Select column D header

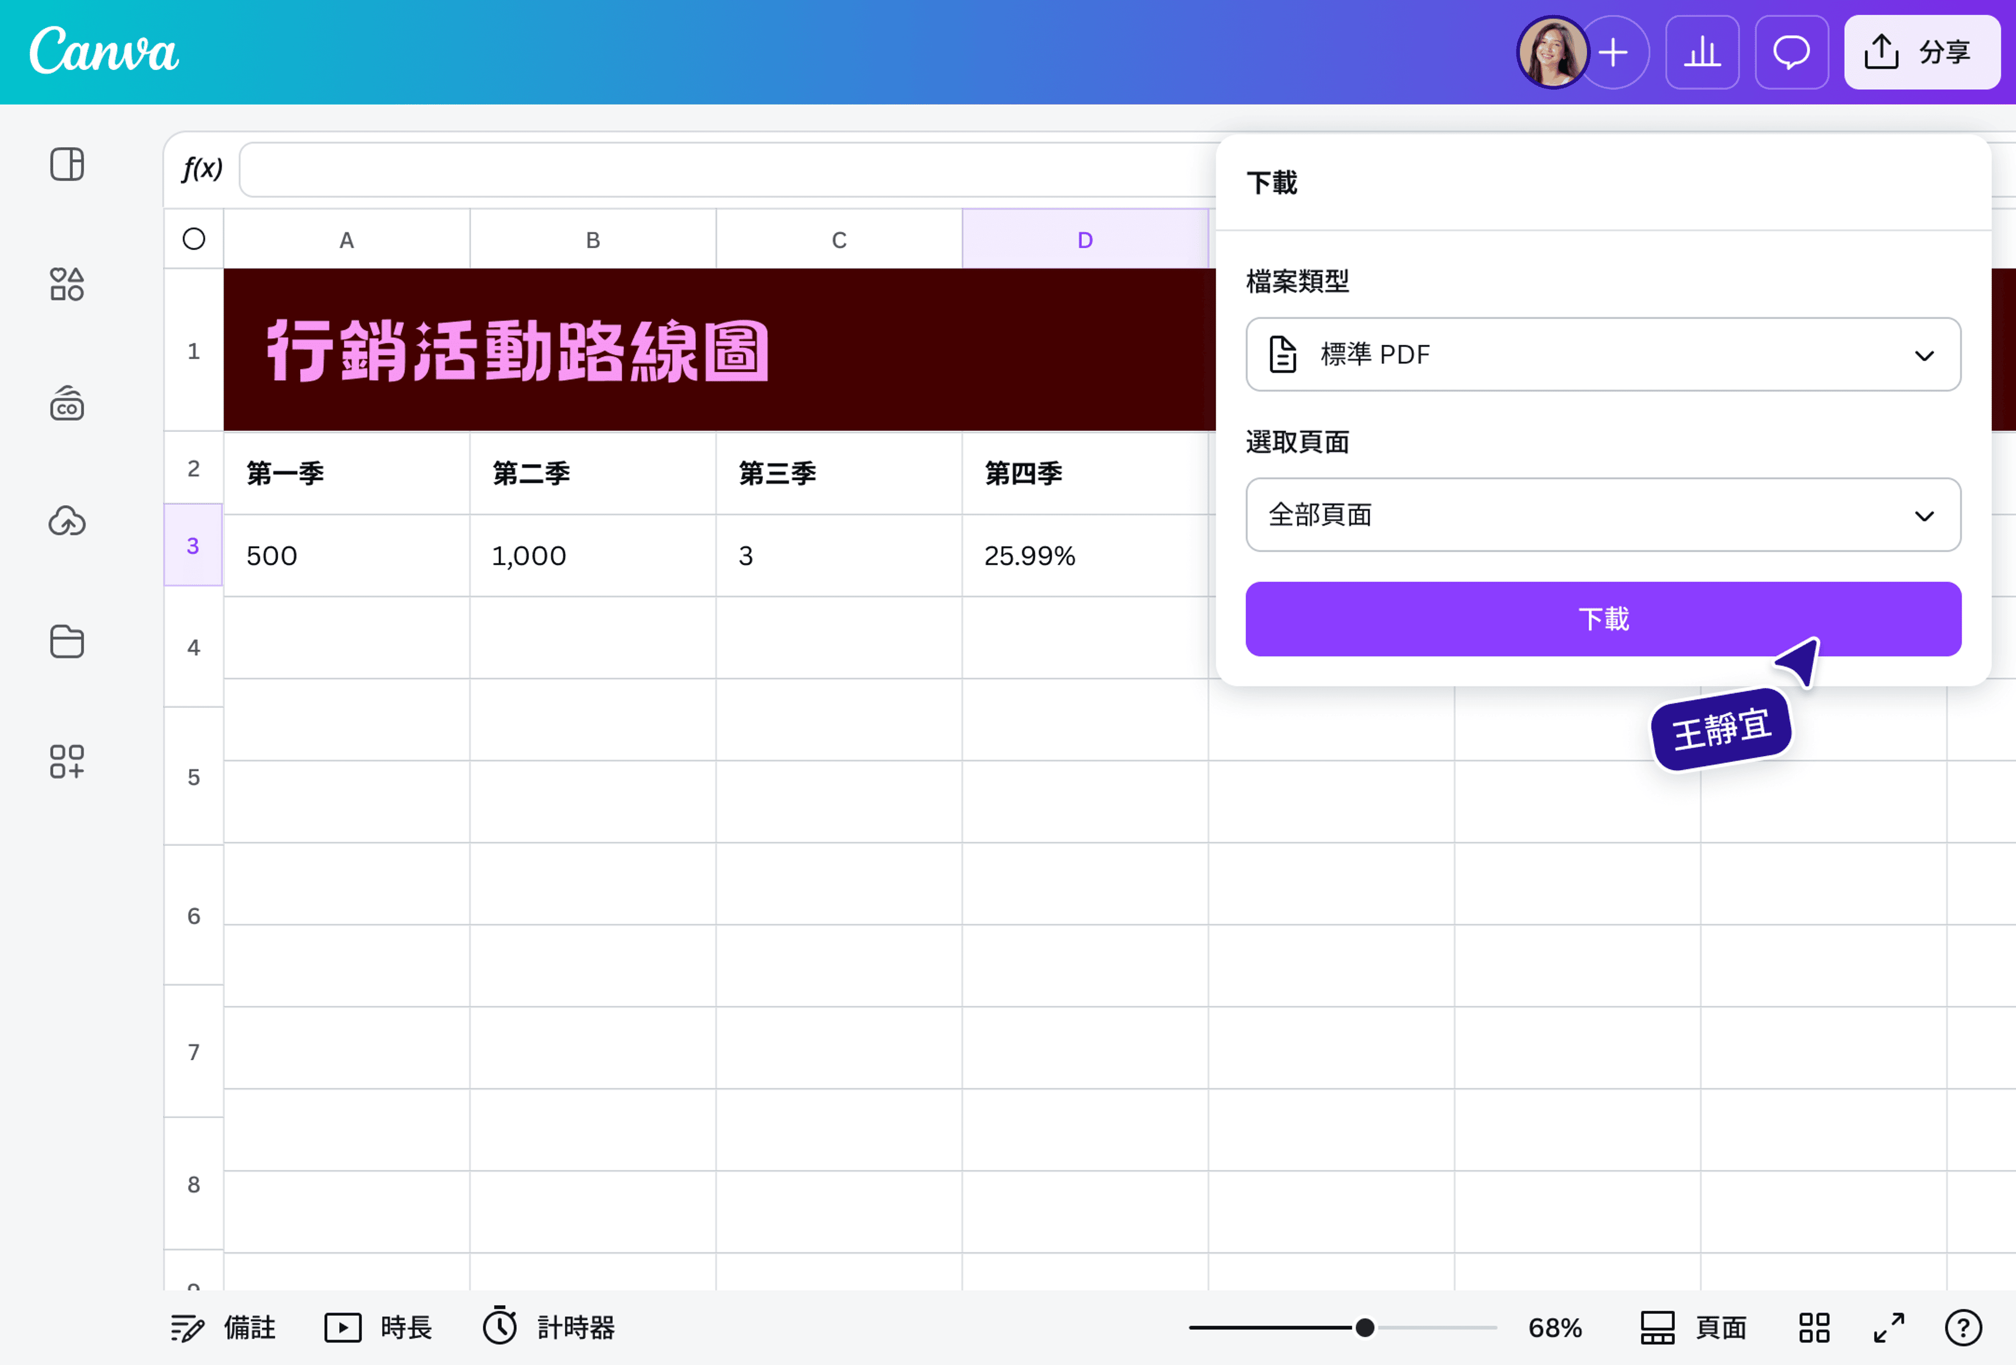(x=1085, y=240)
